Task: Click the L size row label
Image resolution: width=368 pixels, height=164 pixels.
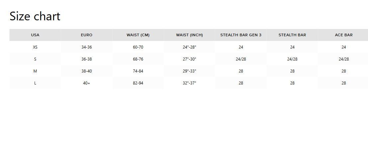Action: (x=35, y=83)
